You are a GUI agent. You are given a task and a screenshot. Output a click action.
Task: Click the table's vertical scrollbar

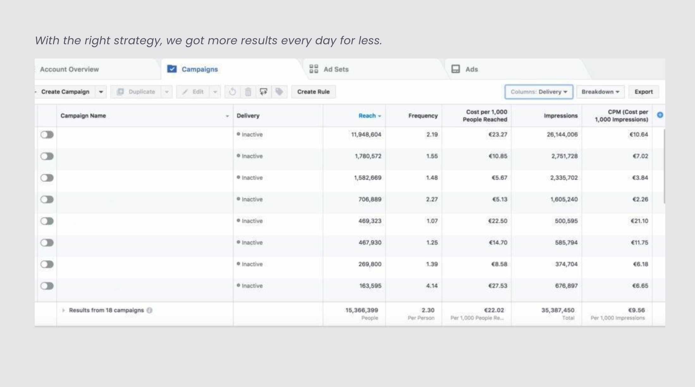click(664, 166)
